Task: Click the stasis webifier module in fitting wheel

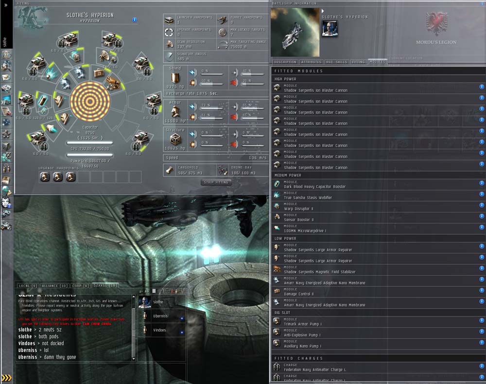Action: (x=50, y=72)
